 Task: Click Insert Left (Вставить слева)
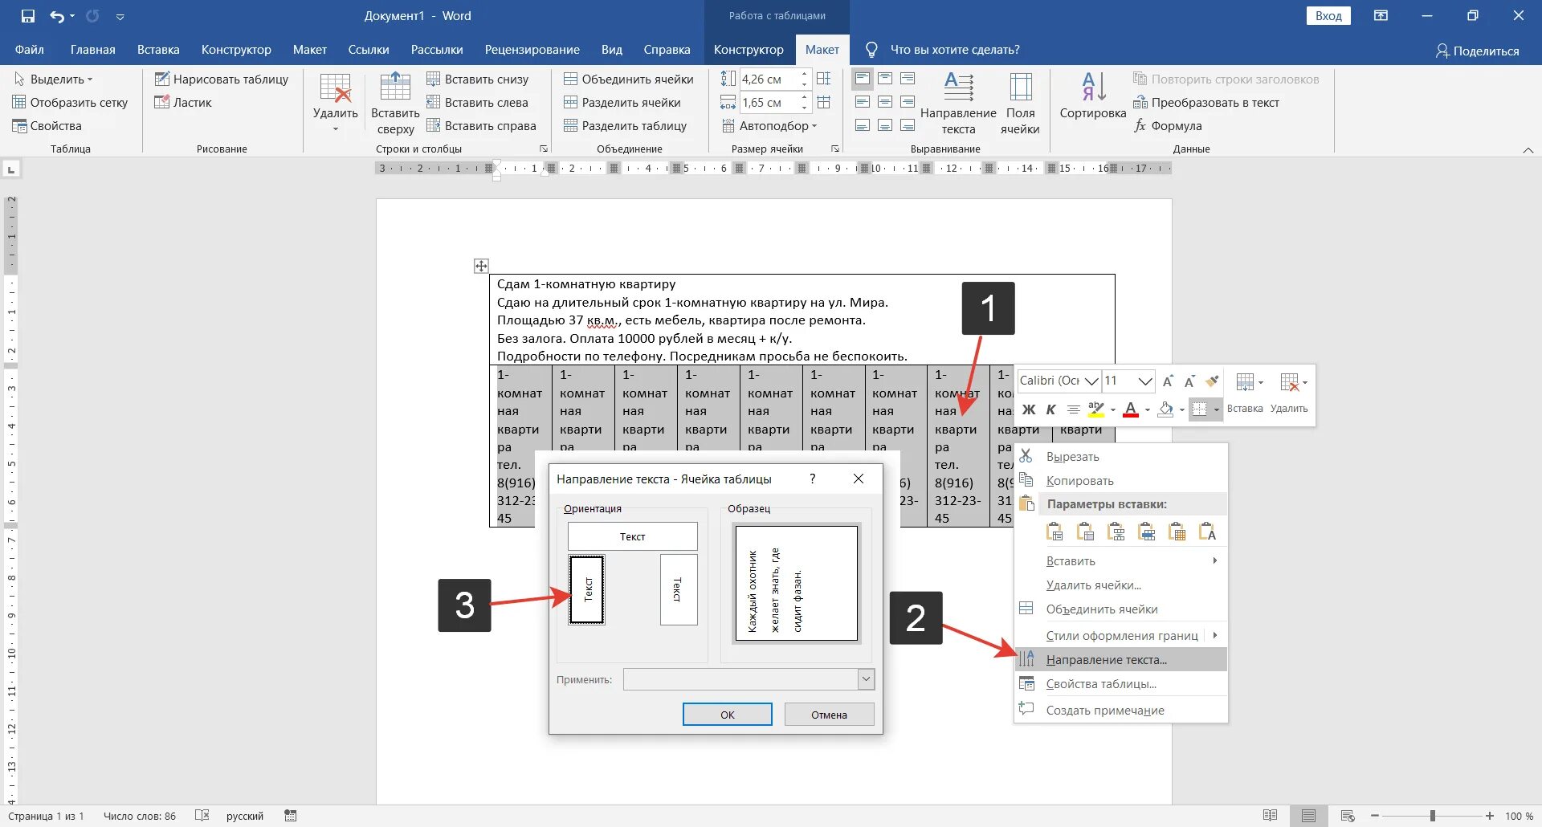pyautogui.click(x=477, y=102)
